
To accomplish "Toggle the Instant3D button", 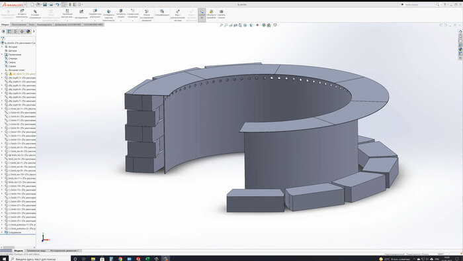I will click(x=202, y=15).
